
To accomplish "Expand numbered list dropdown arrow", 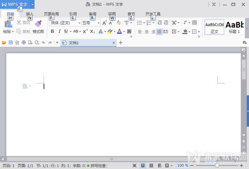I will pyautogui.click(x=153, y=23).
